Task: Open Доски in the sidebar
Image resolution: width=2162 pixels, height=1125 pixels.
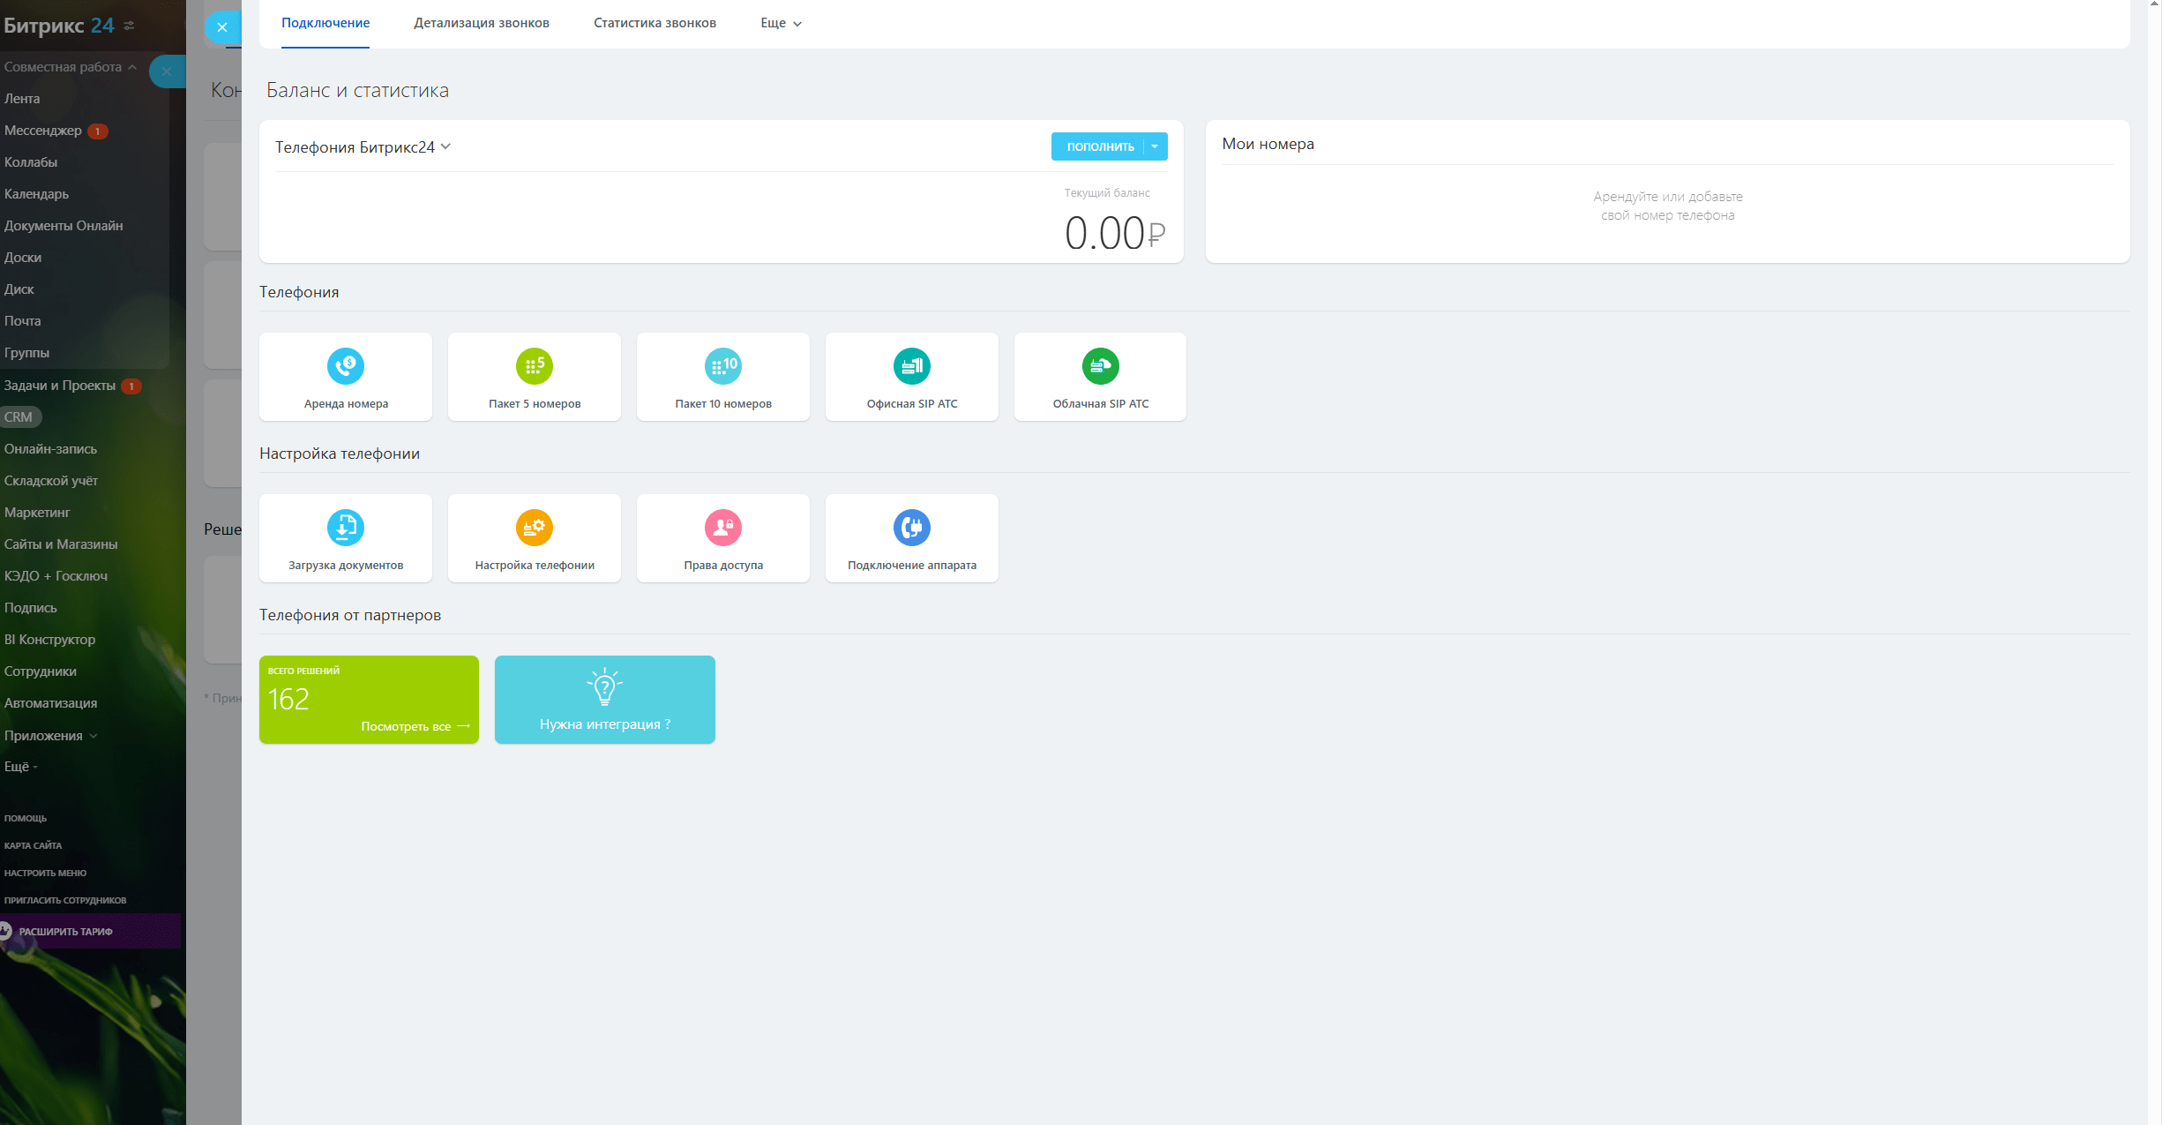Action: coord(23,258)
